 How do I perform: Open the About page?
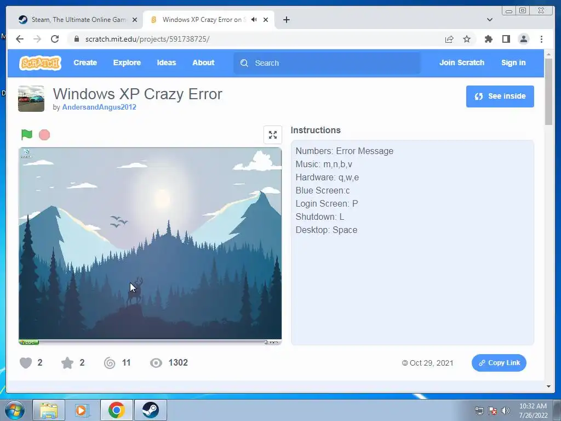pyautogui.click(x=203, y=62)
